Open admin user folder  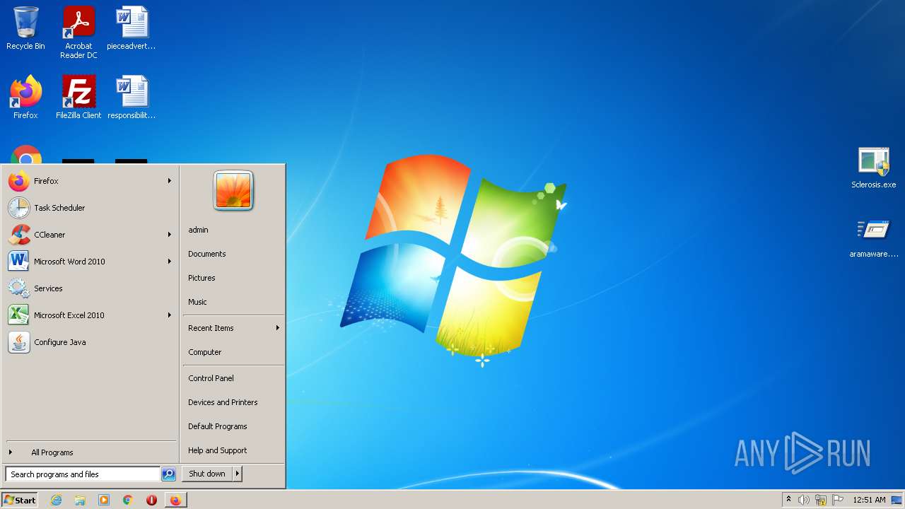(x=233, y=230)
